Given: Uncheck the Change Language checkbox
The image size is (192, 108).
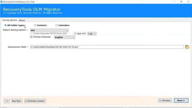Looking at the screenshot, I should click(31, 37).
